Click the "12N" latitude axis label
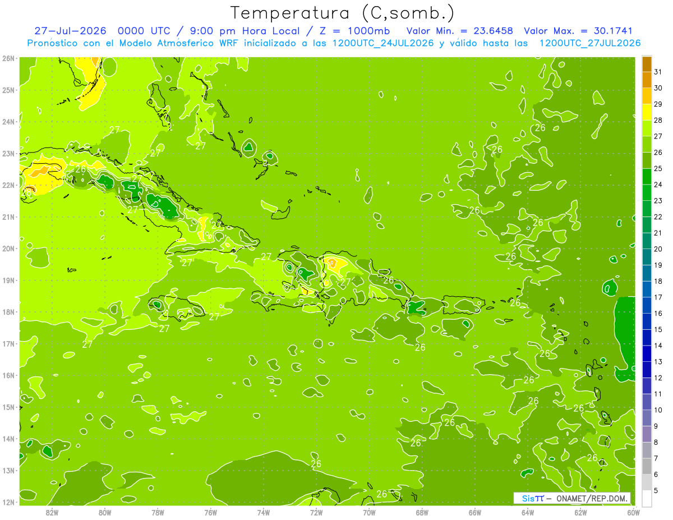 8,502
